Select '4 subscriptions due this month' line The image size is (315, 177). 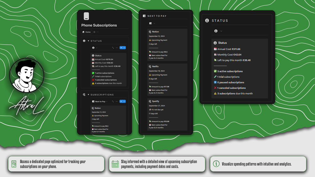coord(107,83)
